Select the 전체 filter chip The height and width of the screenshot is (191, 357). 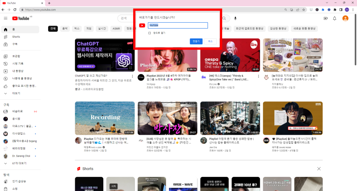[53, 29]
